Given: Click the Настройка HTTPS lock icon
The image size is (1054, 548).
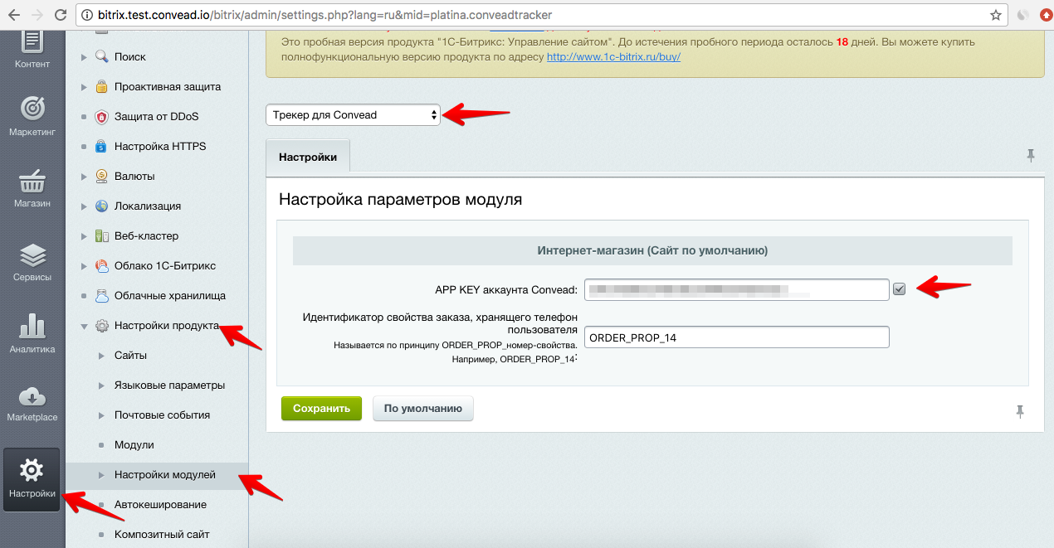Looking at the screenshot, I should click(102, 147).
